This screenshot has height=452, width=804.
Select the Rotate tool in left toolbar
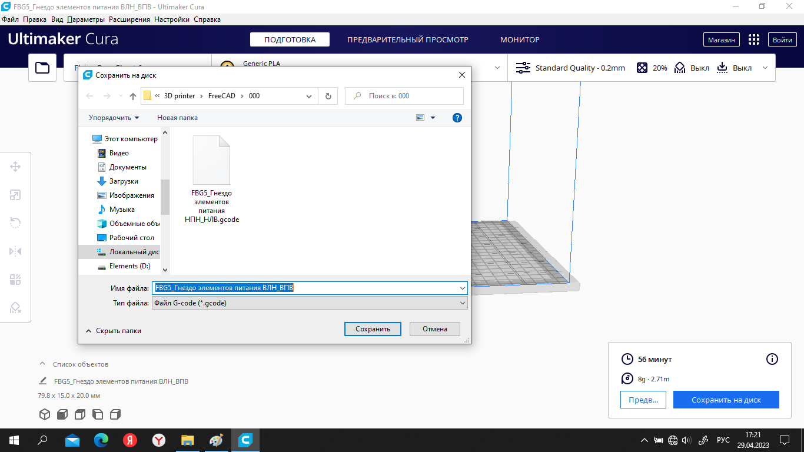(15, 223)
